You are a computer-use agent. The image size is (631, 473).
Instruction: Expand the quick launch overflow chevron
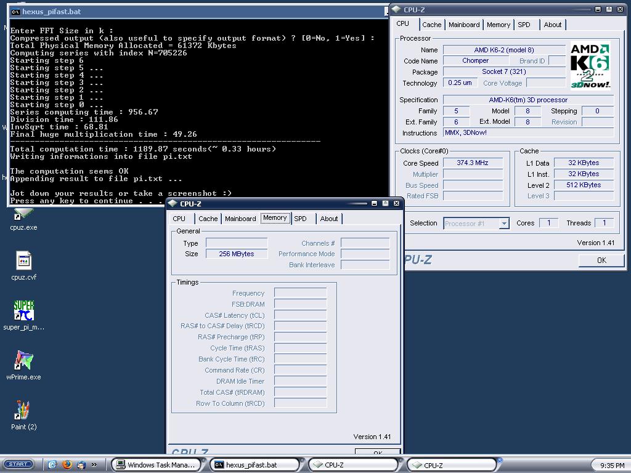point(94,464)
